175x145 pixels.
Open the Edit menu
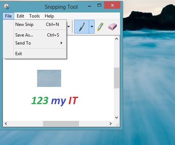[x=20, y=16]
